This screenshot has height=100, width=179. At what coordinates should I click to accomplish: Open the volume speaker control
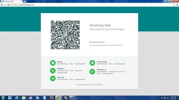(162, 98)
